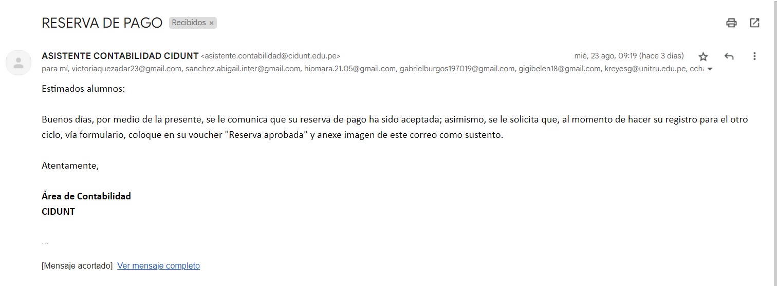The height and width of the screenshot is (286, 777).
Task: Click the RESERVA DE PAGO subject heading
Action: (x=102, y=23)
